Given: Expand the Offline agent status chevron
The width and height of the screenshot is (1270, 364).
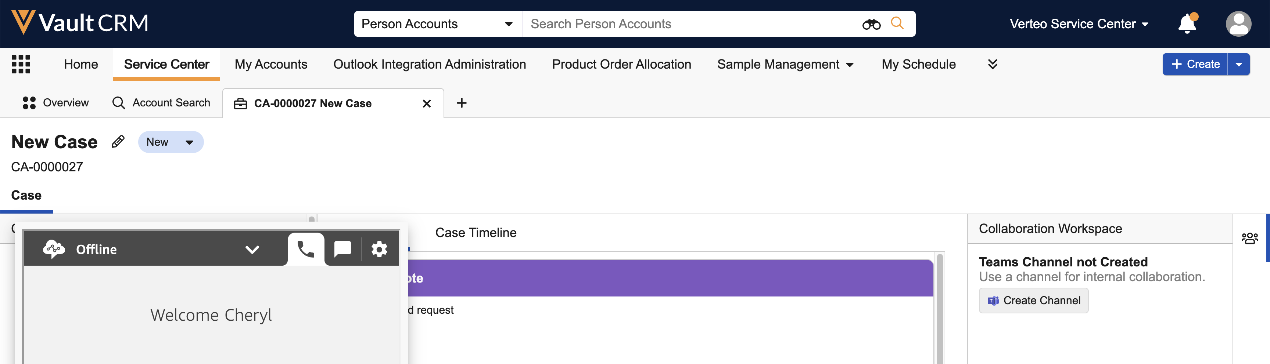Looking at the screenshot, I should pyautogui.click(x=252, y=250).
